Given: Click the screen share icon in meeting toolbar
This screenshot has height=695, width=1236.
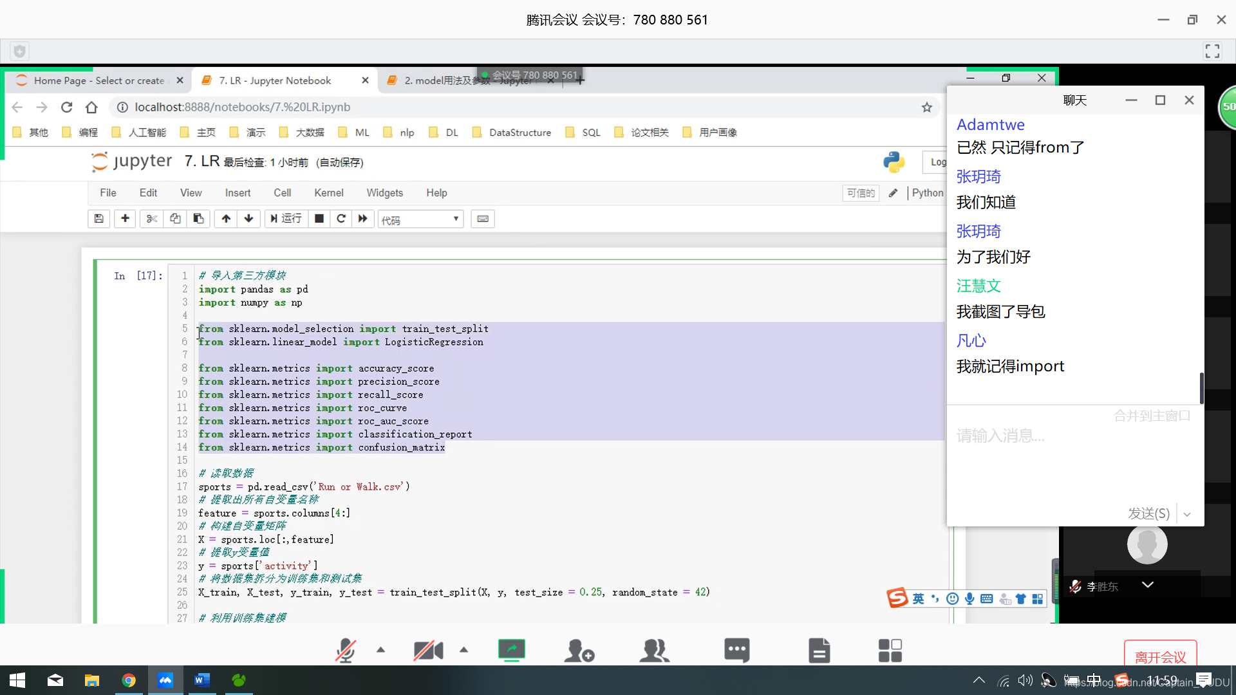Looking at the screenshot, I should (512, 650).
